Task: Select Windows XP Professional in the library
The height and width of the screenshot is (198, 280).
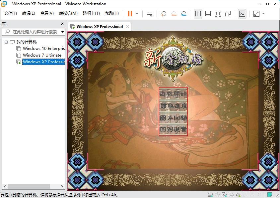Action: (x=43, y=62)
